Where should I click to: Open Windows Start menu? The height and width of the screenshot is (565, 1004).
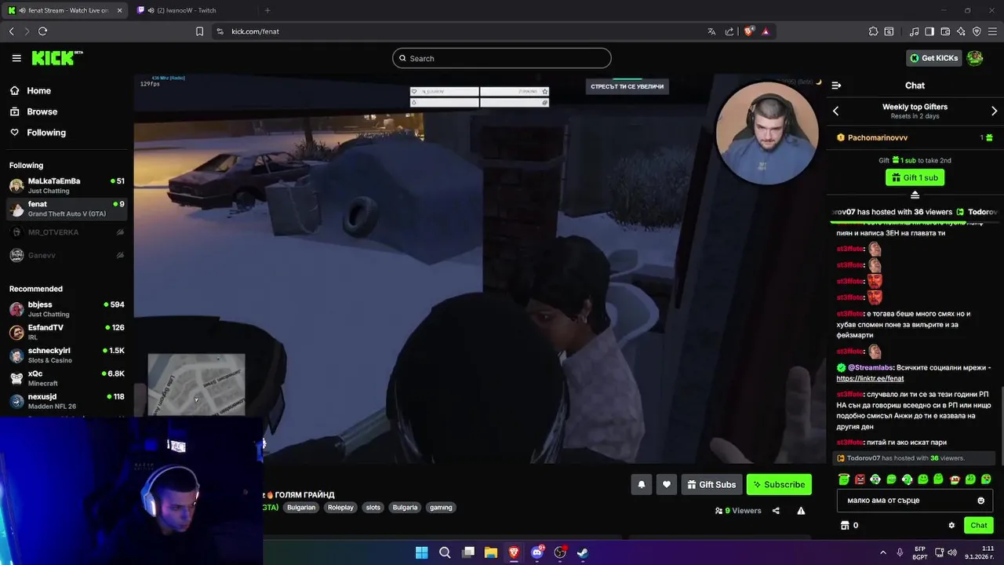(x=421, y=552)
